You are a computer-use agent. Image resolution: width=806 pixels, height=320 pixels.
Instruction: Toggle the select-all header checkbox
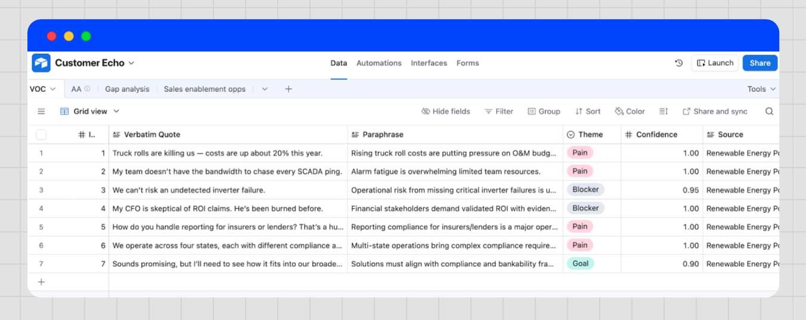click(41, 135)
